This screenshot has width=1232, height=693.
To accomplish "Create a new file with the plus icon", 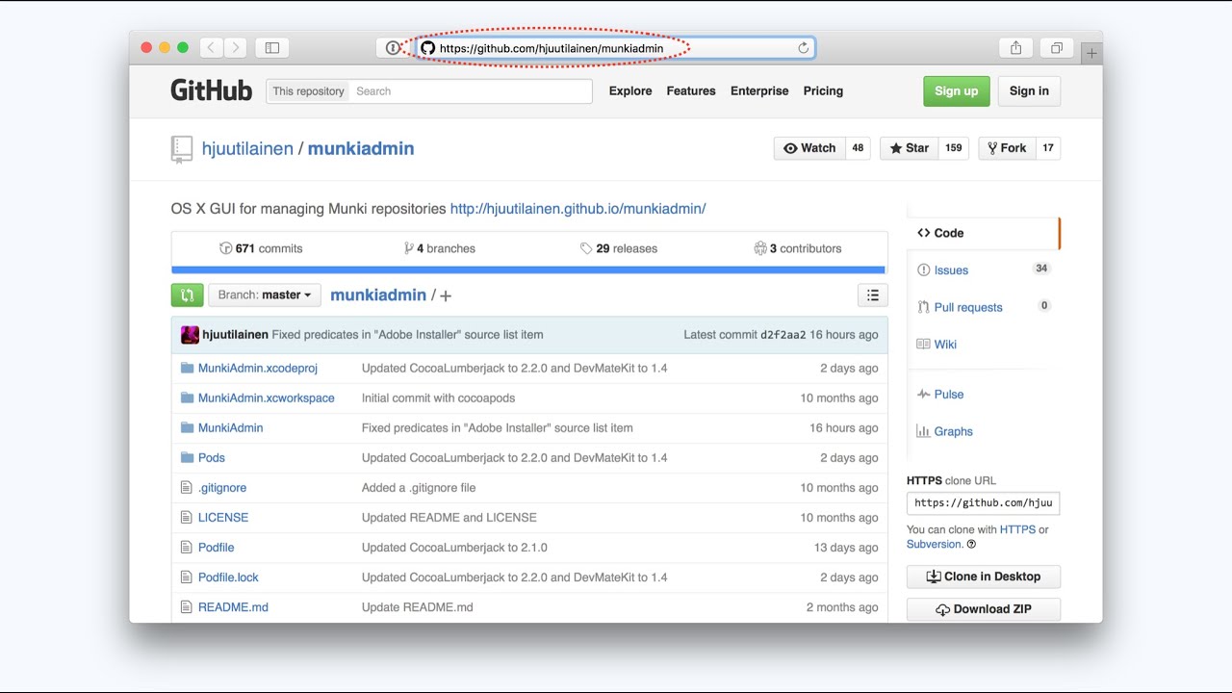I will (446, 295).
